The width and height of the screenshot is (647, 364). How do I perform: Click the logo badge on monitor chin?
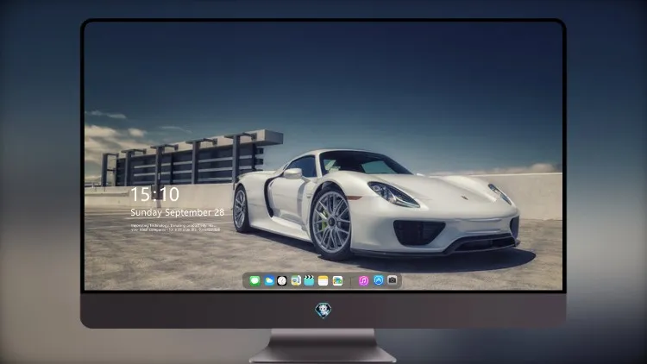pos(323,311)
